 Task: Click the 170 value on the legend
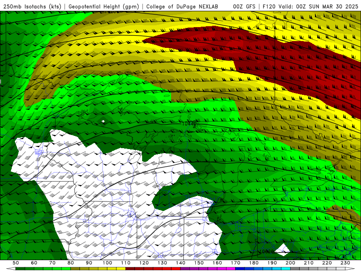[235, 263]
